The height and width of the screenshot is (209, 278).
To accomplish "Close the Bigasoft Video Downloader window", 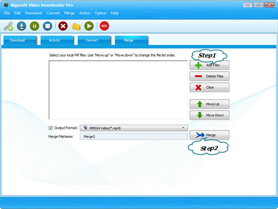I will pos(269,5).
